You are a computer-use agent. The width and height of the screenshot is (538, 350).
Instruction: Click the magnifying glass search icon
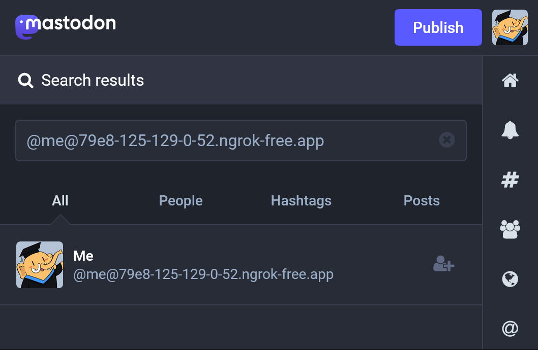[25, 80]
